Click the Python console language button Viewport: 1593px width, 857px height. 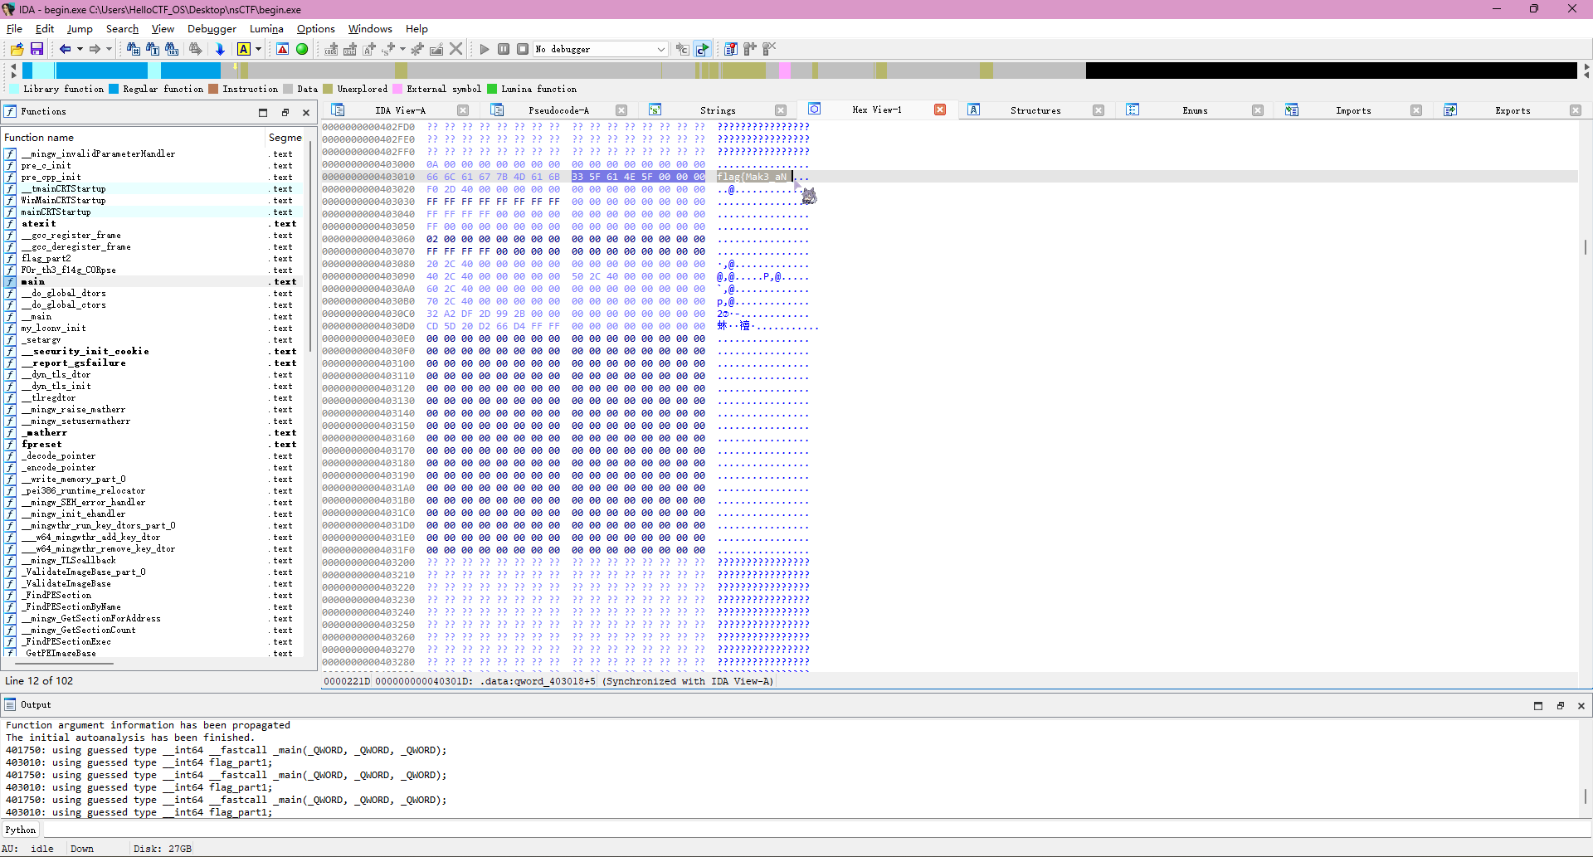pos(21,830)
